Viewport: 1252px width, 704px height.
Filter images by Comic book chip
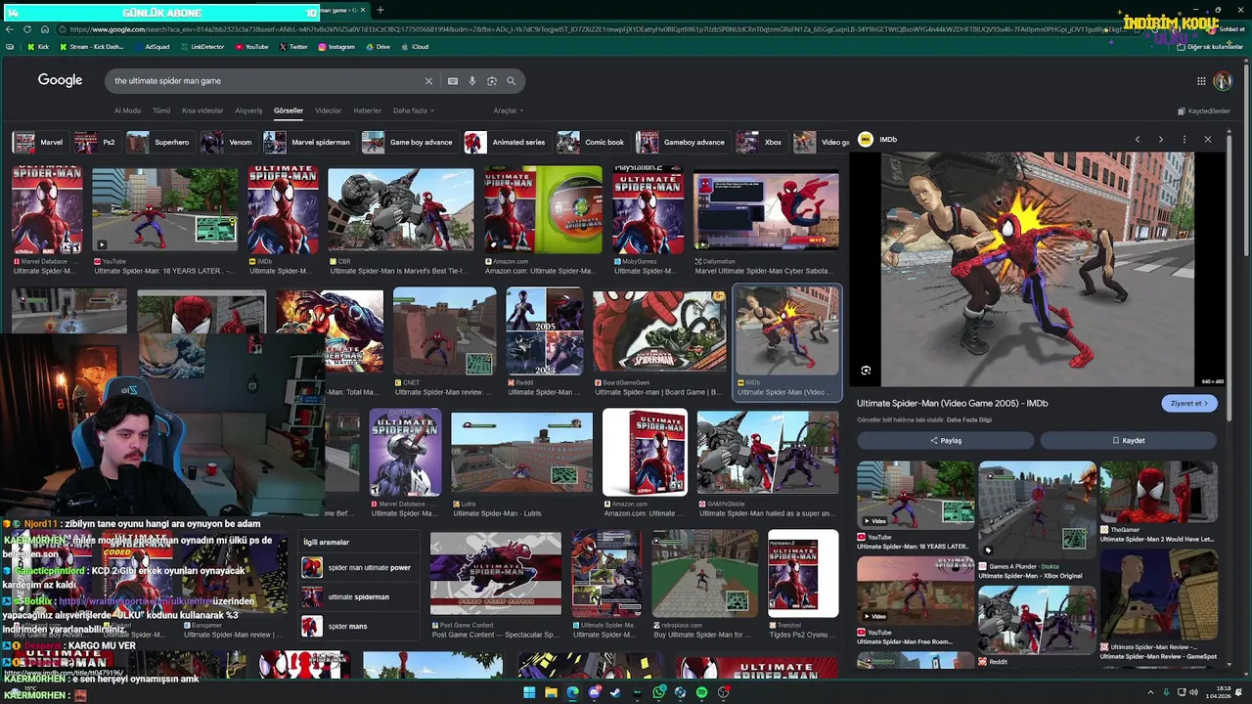pos(592,142)
